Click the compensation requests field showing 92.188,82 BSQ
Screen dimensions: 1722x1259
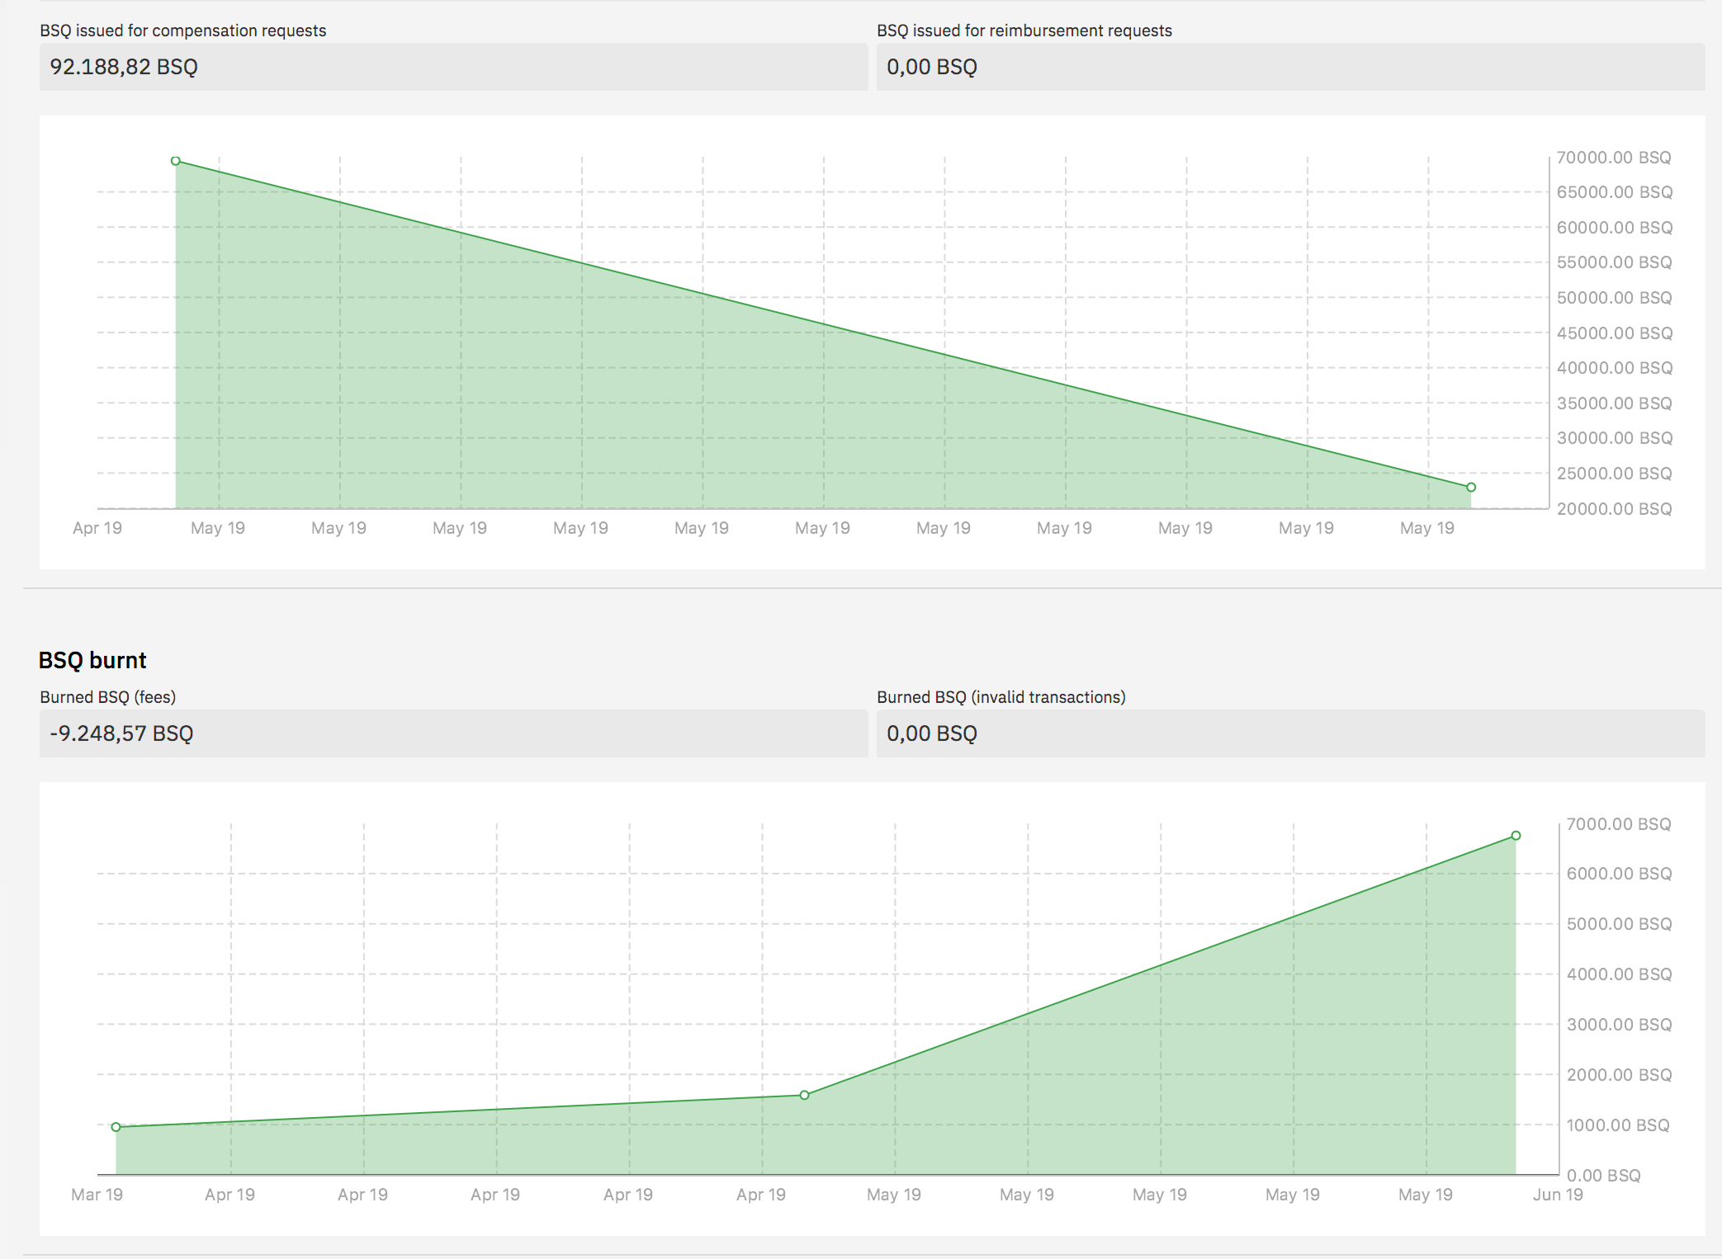click(x=453, y=67)
